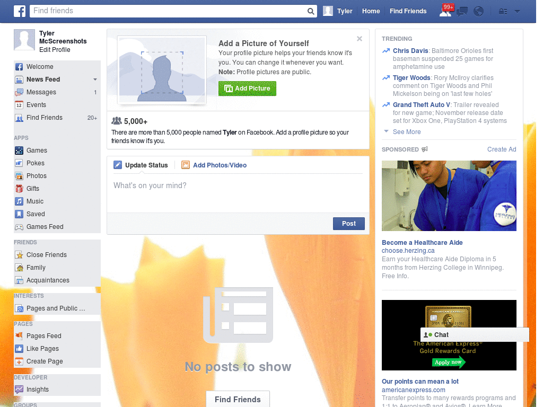Click the Gifts icon
543x407 pixels.
tap(19, 189)
